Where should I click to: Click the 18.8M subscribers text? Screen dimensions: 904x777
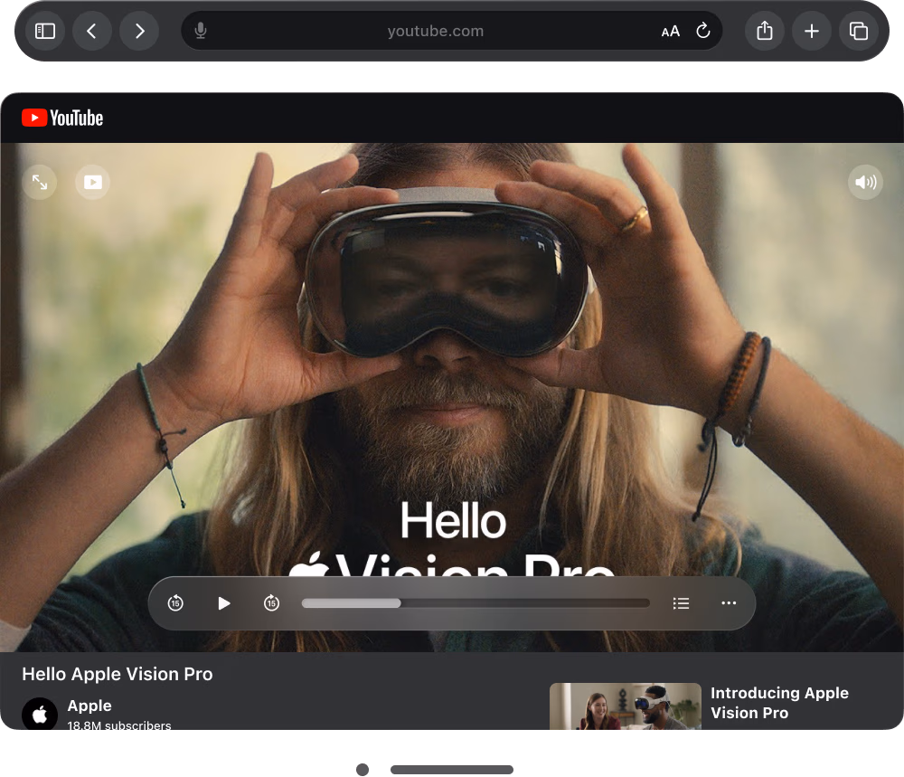pyautogui.click(x=118, y=725)
